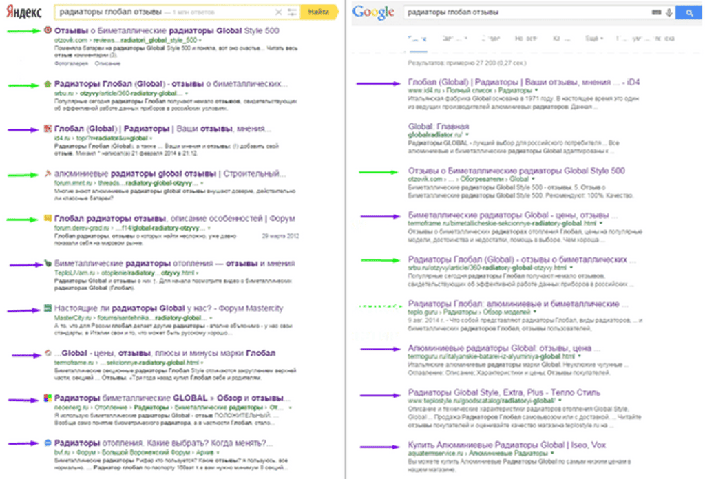Click favicon of Yandex forum.derev-grad.ru result
705x479 pixels.
point(48,218)
